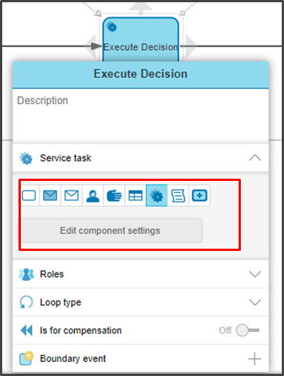Viewport: 284px width, 376px height.
Task: Select the manual task hand icon
Action: 114,195
